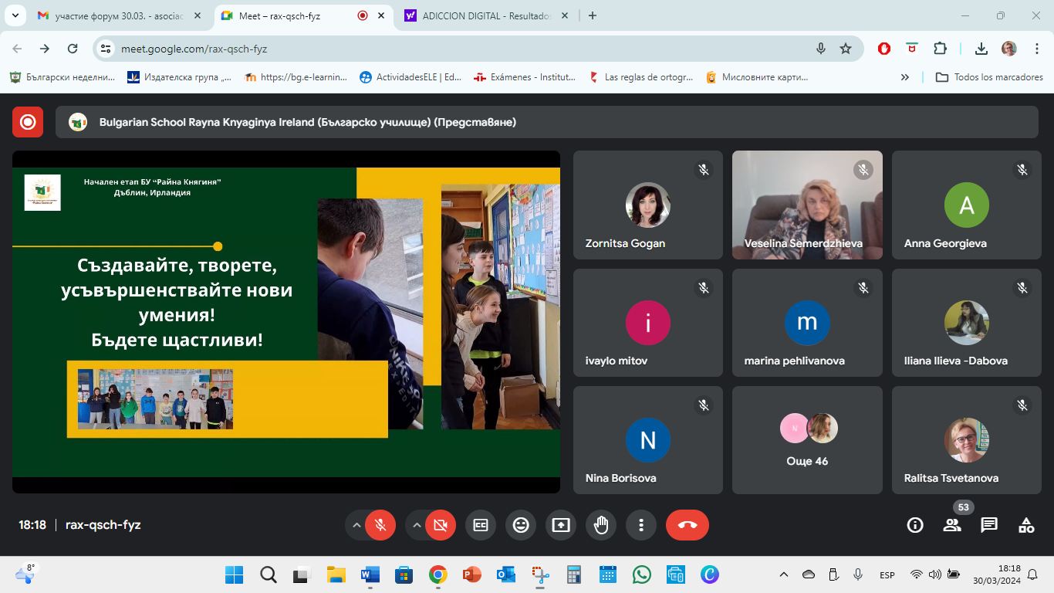
Task: Open WhatsApp from the taskbar
Action: coord(640,574)
